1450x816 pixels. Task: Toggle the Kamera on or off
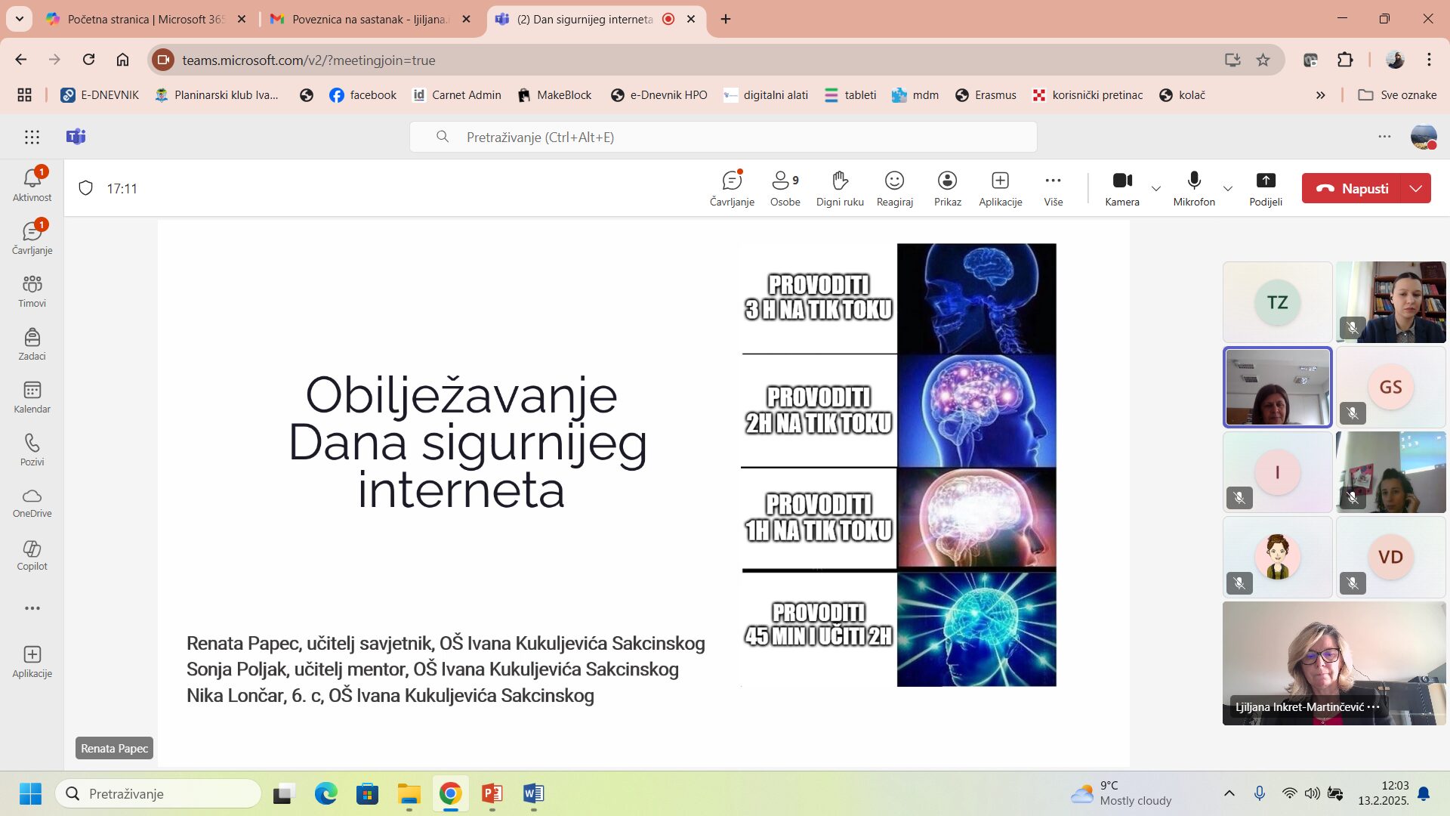pos(1121,188)
